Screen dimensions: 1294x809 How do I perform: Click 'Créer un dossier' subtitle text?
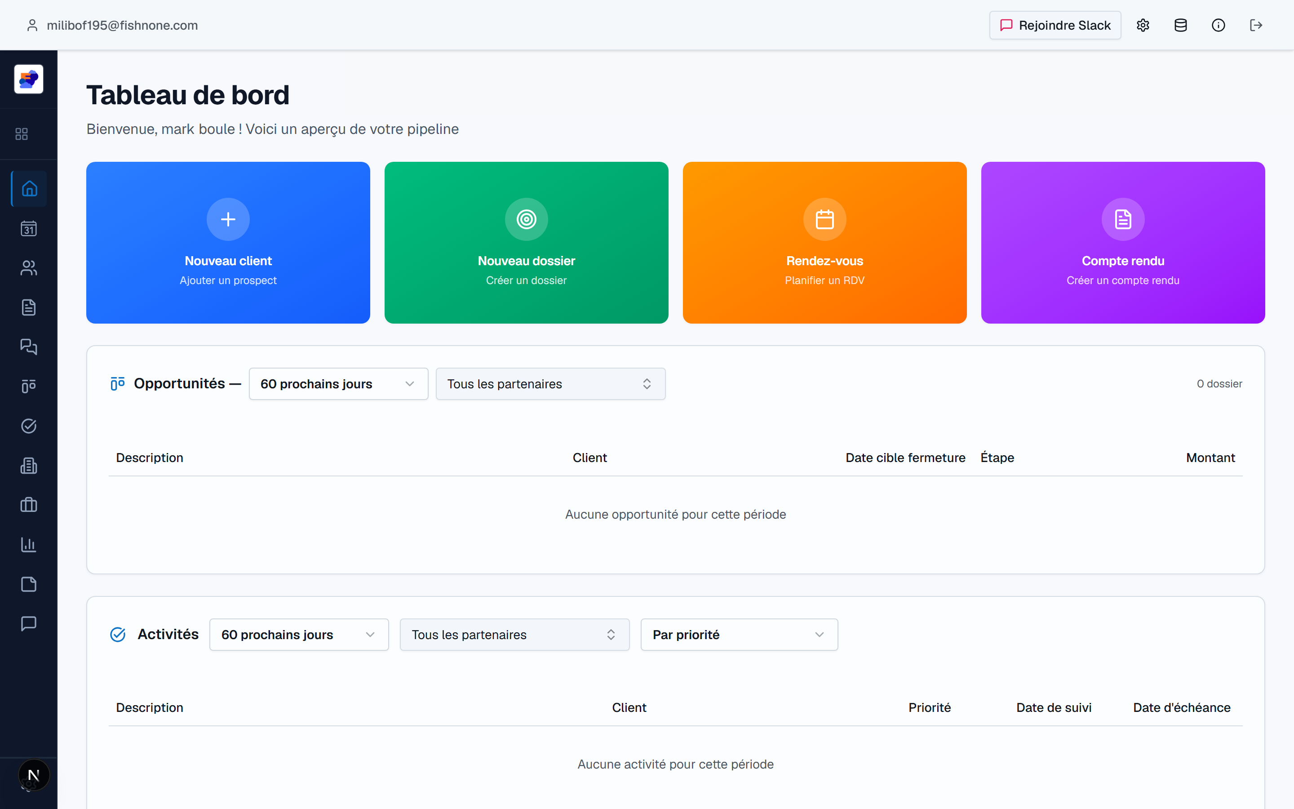pyautogui.click(x=527, y=280)
